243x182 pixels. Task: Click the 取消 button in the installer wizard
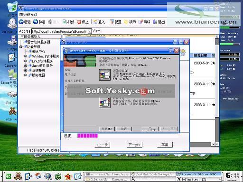[165, 145]
